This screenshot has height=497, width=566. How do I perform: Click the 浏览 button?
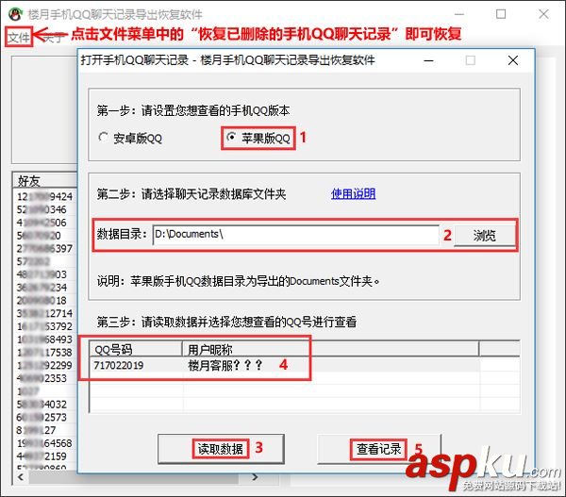click(485, 236)
